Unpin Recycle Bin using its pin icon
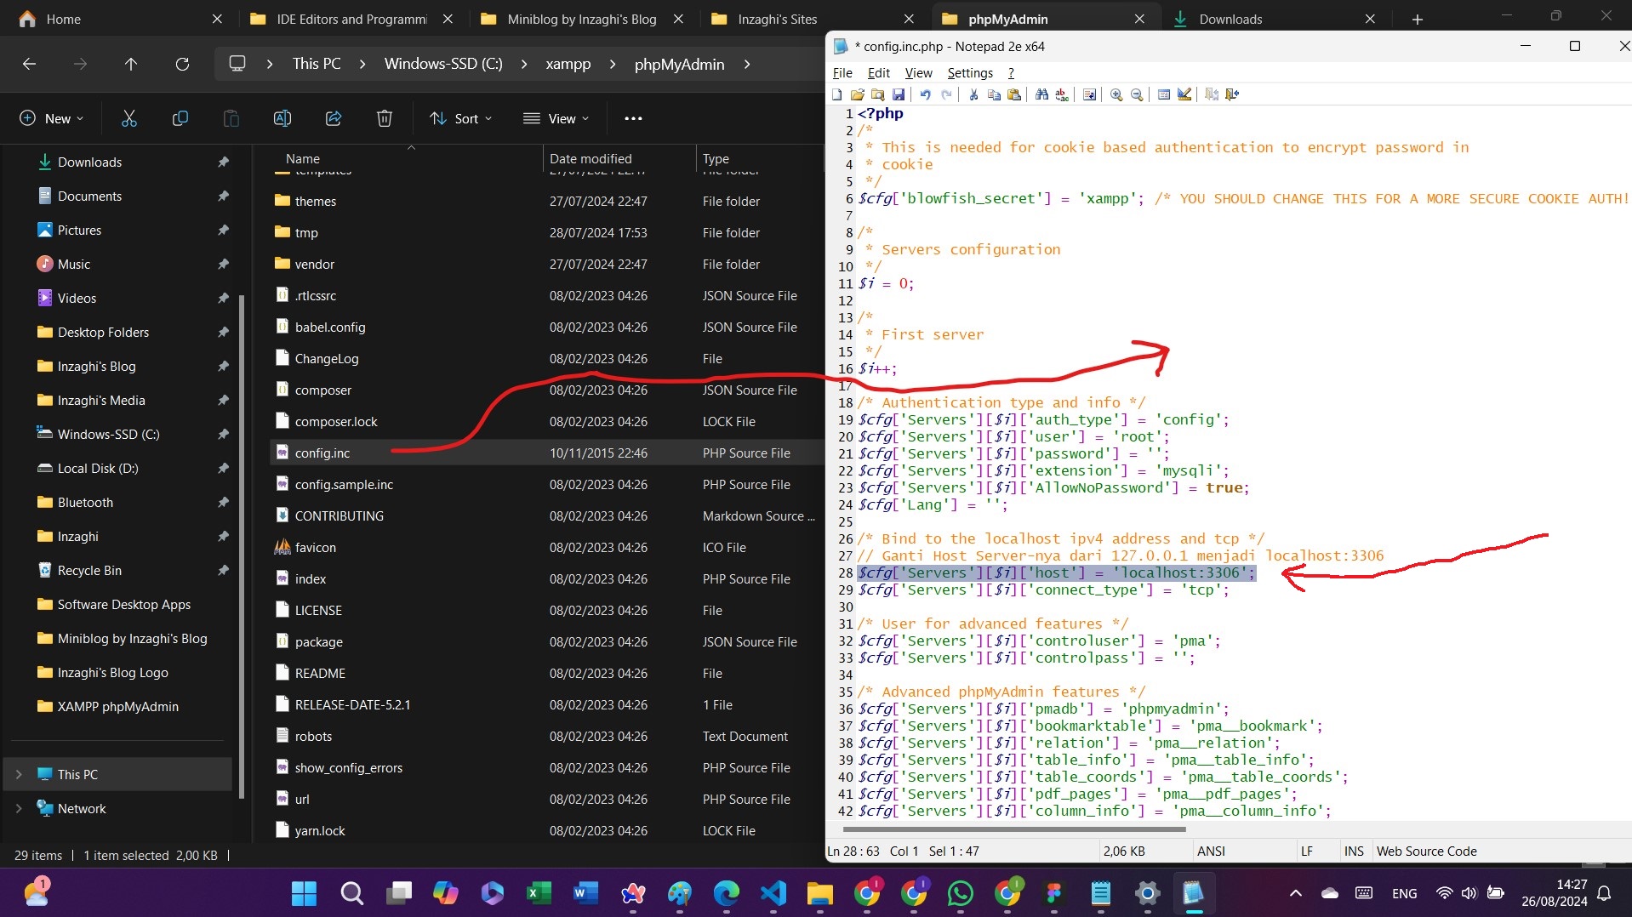 (223, 570)
